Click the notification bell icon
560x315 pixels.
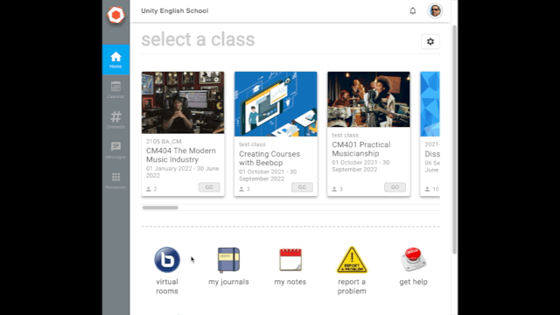click(x=412, y=10)
